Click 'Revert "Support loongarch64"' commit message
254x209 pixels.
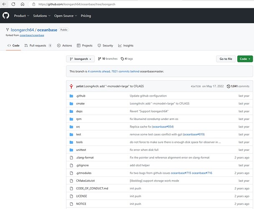(x=149, y=111)
